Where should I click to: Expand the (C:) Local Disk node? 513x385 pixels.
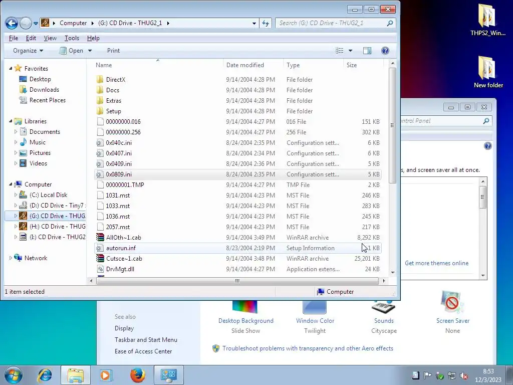click(x=16, y=195)
